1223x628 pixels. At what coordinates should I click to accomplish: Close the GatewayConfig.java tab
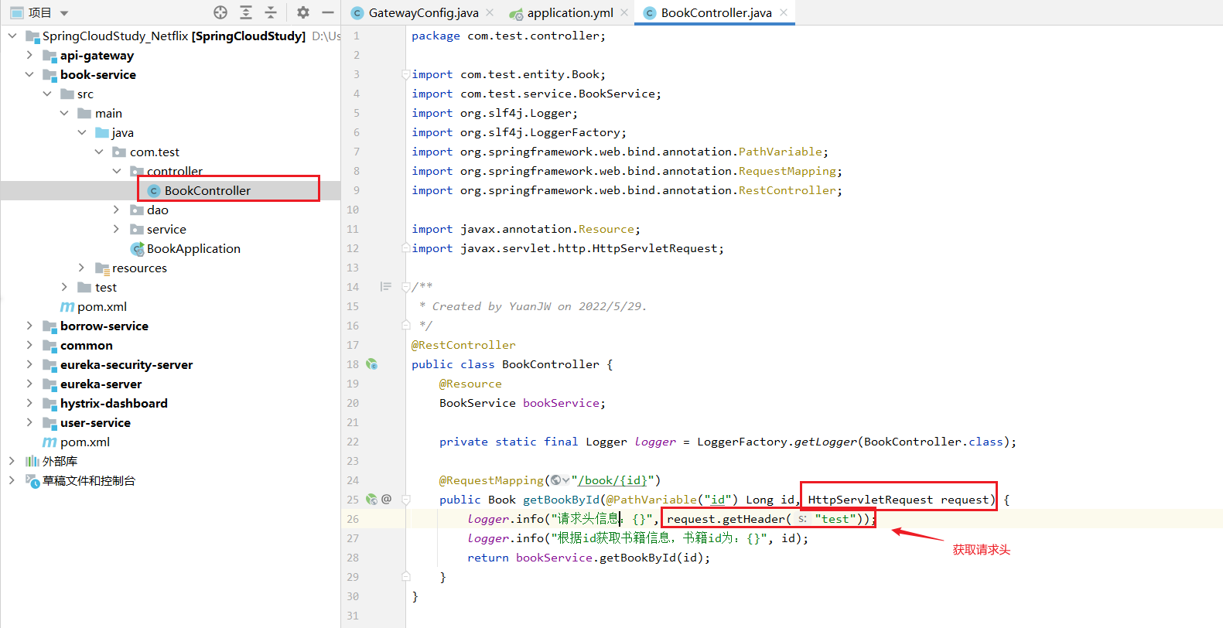[490, 12]
